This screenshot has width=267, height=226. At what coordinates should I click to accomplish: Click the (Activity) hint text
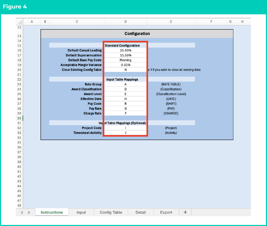(x=171, y=133)
